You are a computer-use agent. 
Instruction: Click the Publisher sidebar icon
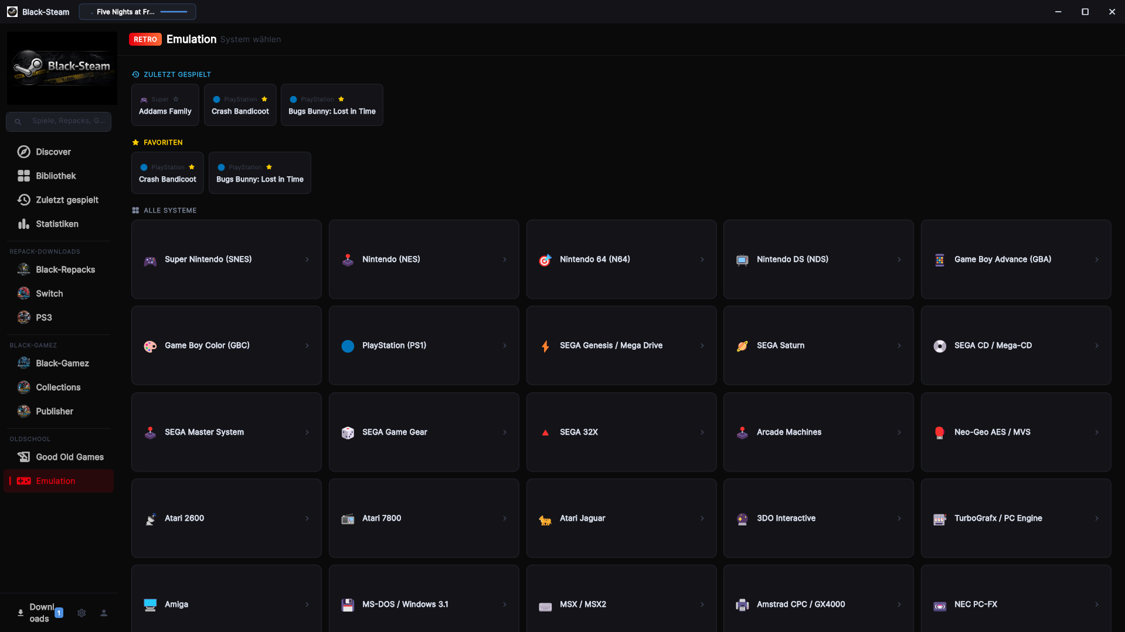tap(23, 411)
